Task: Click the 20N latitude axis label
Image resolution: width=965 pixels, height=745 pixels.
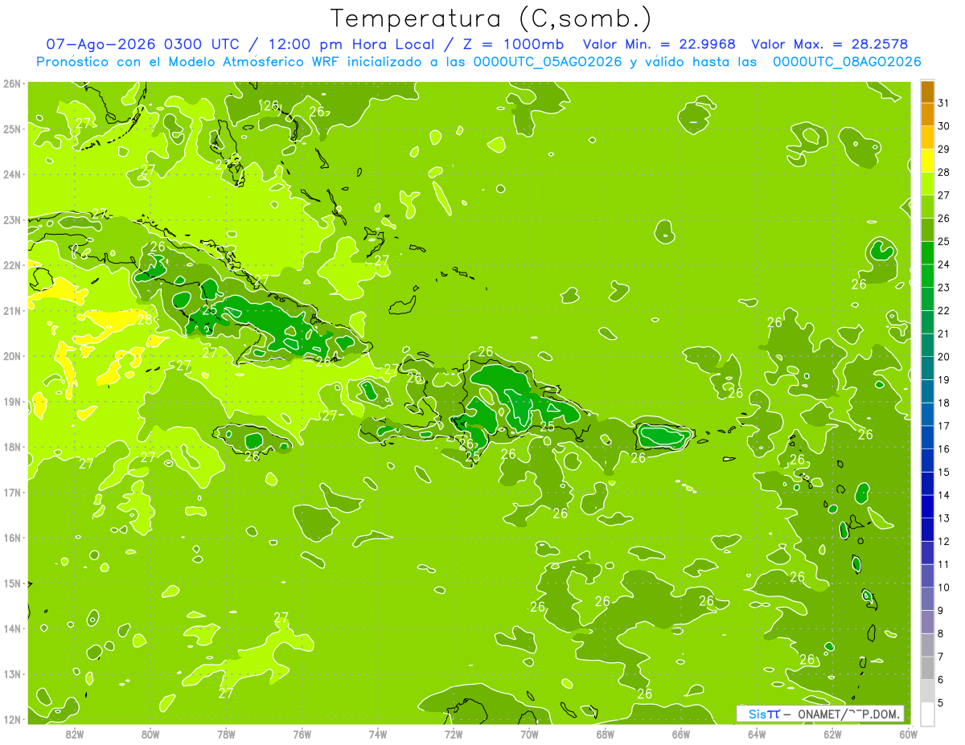Action: [x=12, y=356]
